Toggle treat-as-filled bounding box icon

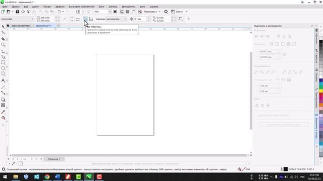click(x=181, y=19)
